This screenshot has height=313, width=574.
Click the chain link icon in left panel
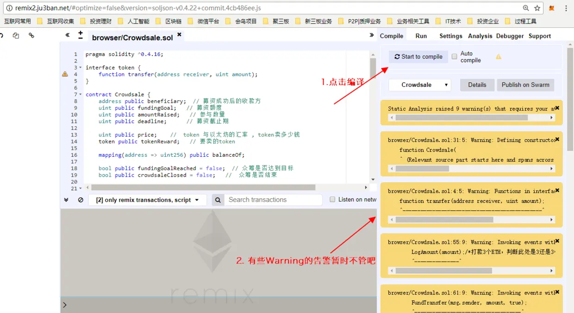point(31,35)
